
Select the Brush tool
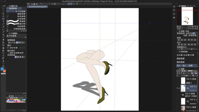click(3, 32)
